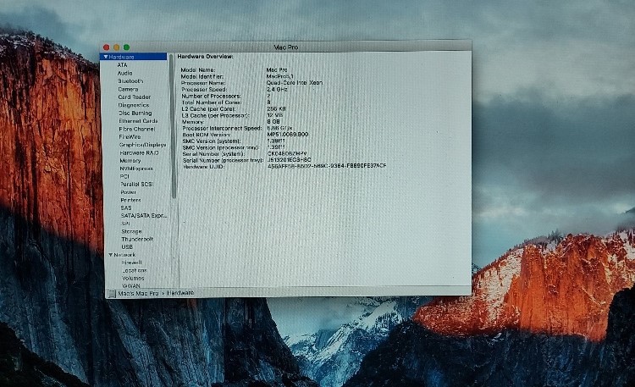Open the FireWire section

point(130,137)
